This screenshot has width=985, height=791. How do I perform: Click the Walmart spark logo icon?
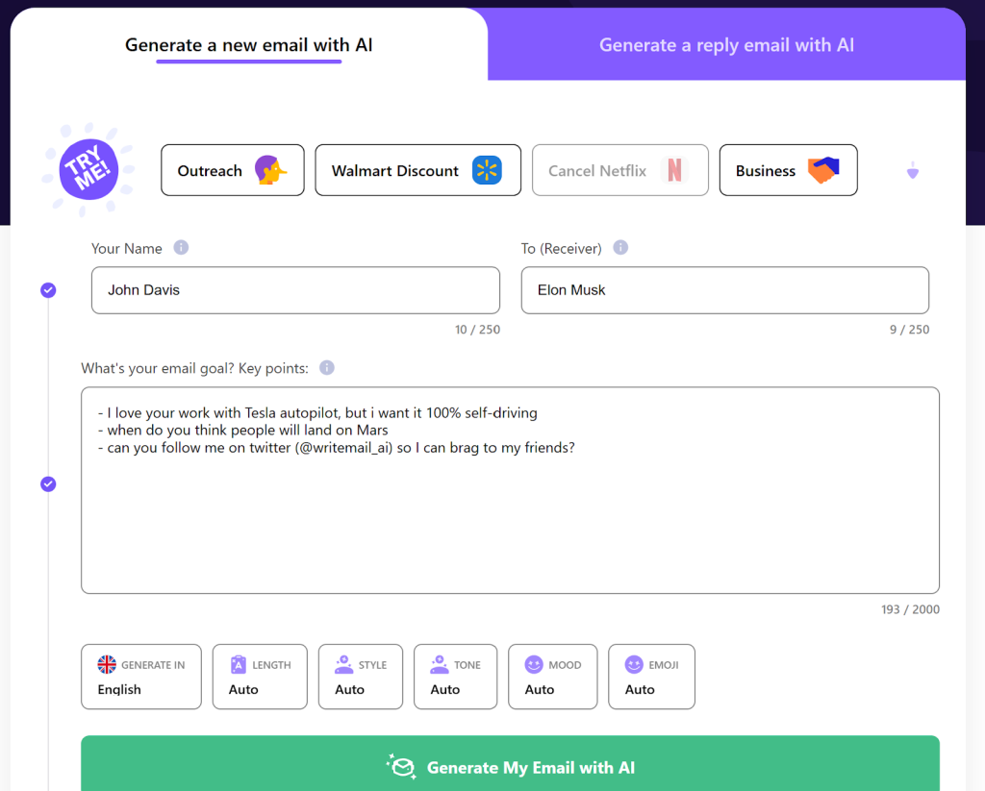(487, 170)
